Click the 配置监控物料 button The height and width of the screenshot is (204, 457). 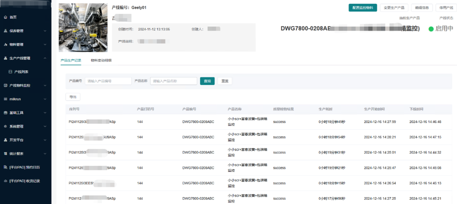[x=363, y=8]
